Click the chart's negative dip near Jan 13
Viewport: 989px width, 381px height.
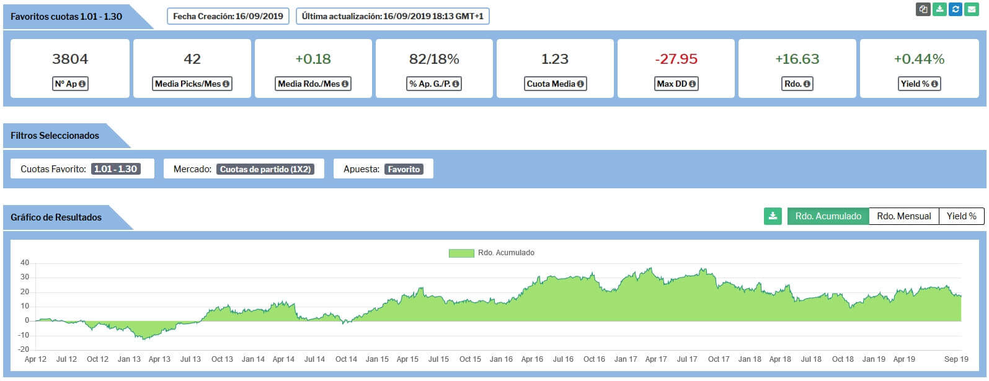coord(143,338)
